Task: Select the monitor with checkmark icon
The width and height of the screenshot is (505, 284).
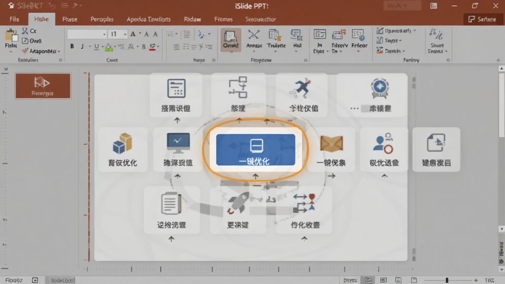Action: pos(178,143)
